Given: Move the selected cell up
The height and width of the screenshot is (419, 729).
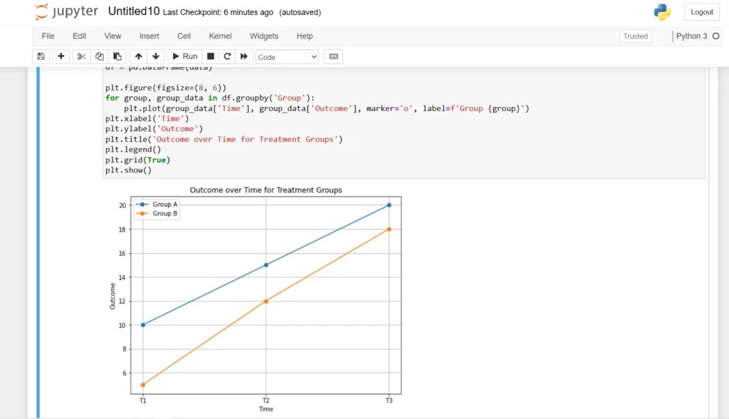Looking at the screenshot, I should pyautogui.click(x=138, y=56).
